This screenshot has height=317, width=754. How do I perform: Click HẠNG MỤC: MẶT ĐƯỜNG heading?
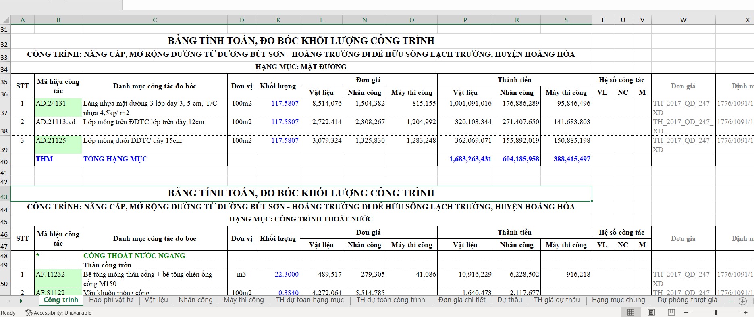coord(301,67)
